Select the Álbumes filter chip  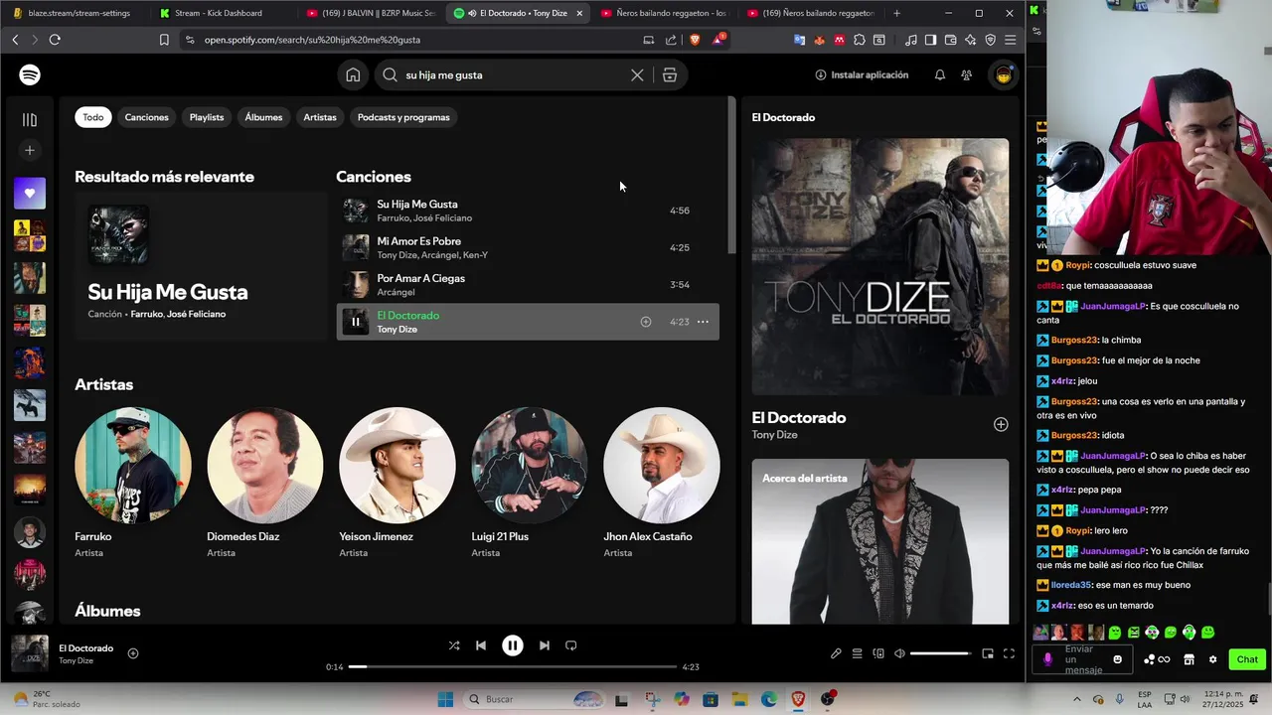[263, 117]
